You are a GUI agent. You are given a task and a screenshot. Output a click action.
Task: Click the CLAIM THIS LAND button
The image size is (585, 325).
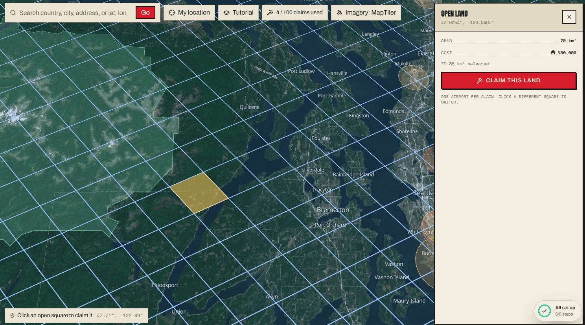coord(509,81)
